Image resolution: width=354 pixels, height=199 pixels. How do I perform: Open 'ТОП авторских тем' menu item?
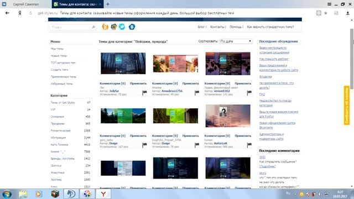coord(63,62)
